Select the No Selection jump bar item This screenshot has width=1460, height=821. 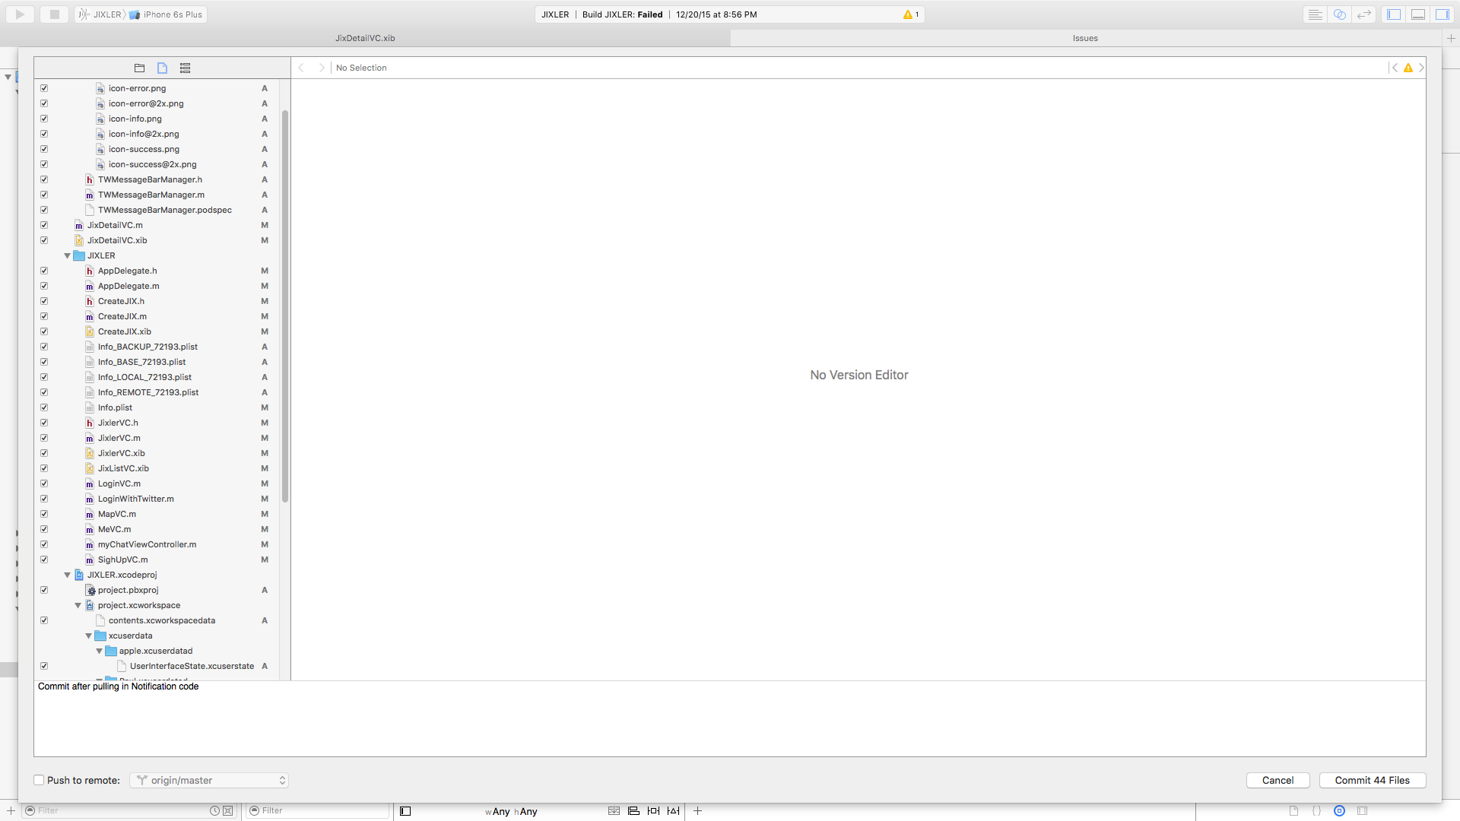[x=361, y=68]
